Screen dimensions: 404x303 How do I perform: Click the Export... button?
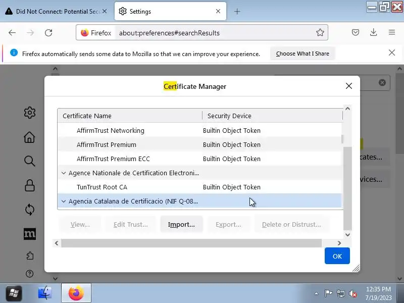coord(229,224)
